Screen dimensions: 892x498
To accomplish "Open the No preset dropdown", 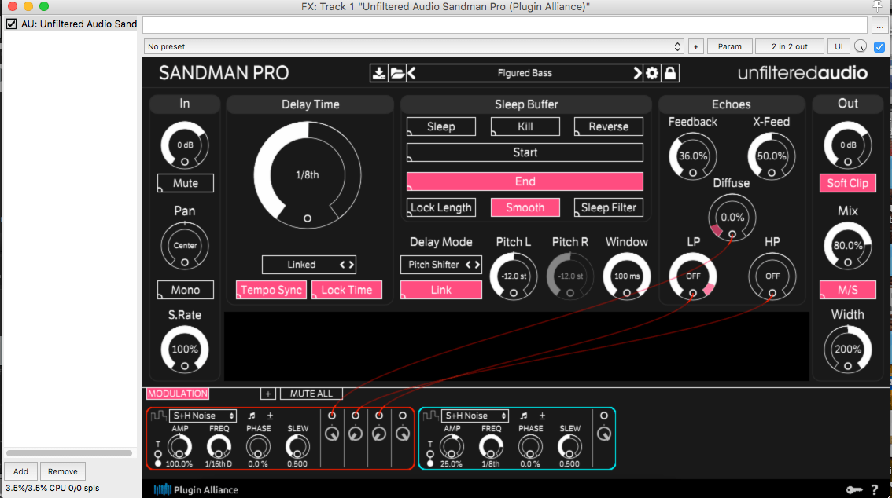I will tap(414, 46).
